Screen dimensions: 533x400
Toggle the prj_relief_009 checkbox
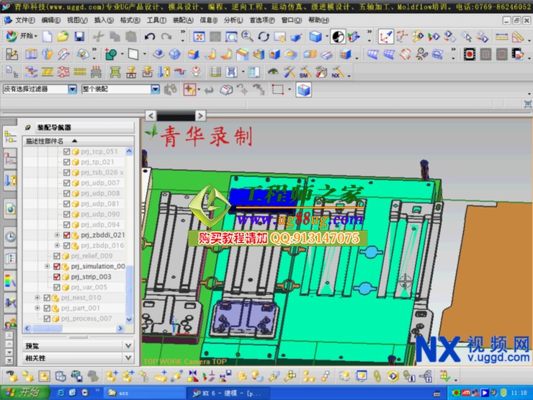click(57, 256)
